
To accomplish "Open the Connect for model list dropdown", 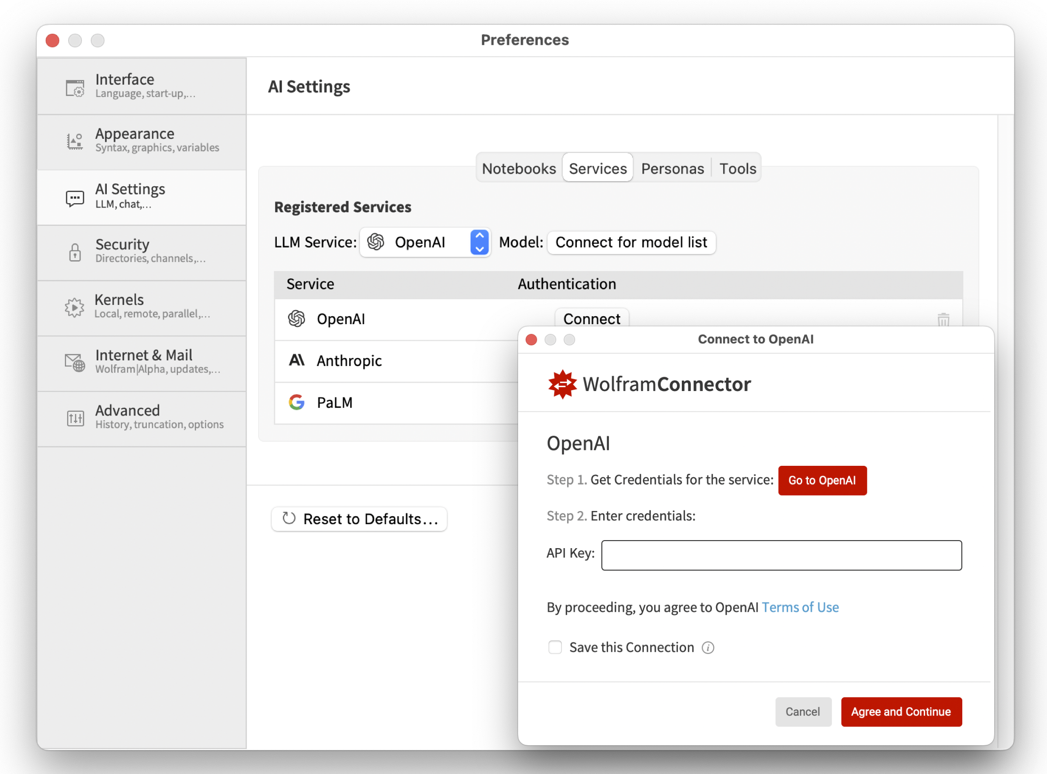I will point(631,242).
